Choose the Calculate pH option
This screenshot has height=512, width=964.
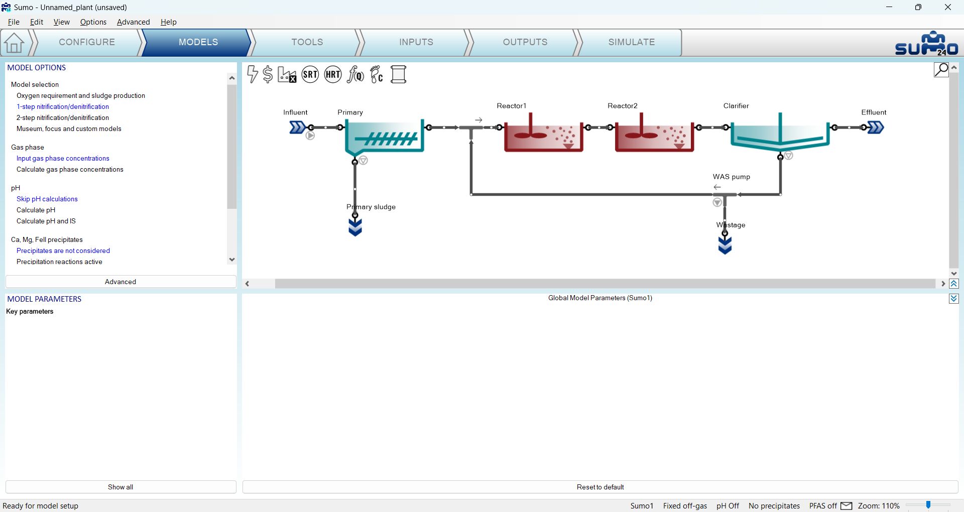[36, 210]
